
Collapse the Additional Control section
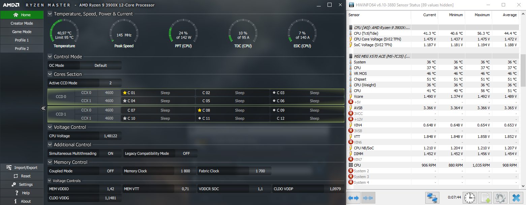(50, 145)
